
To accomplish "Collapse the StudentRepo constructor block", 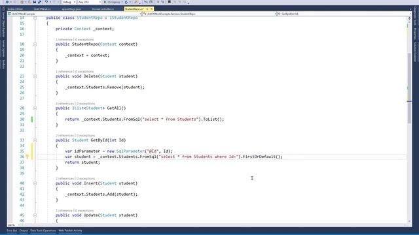I will tap(35, 44).
